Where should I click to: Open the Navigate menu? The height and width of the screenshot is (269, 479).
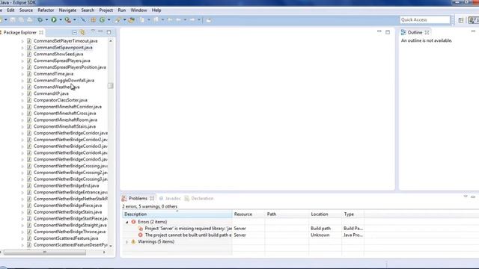[x=67, y=10]
